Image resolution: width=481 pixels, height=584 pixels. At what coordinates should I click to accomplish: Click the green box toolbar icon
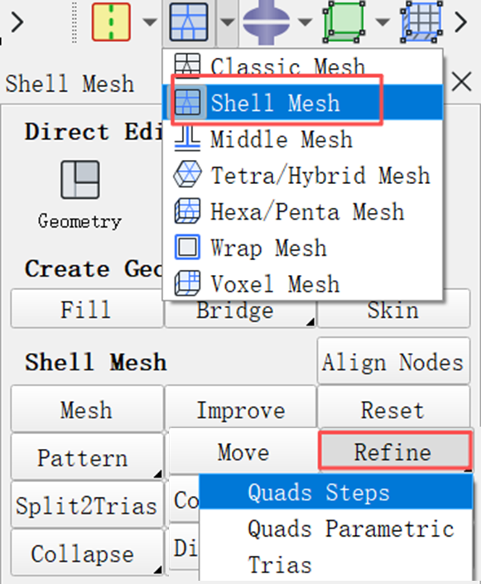click(x=344, y=22)
